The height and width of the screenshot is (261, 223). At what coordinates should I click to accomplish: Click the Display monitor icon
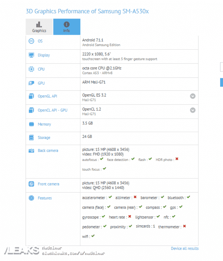click(31, 55)
